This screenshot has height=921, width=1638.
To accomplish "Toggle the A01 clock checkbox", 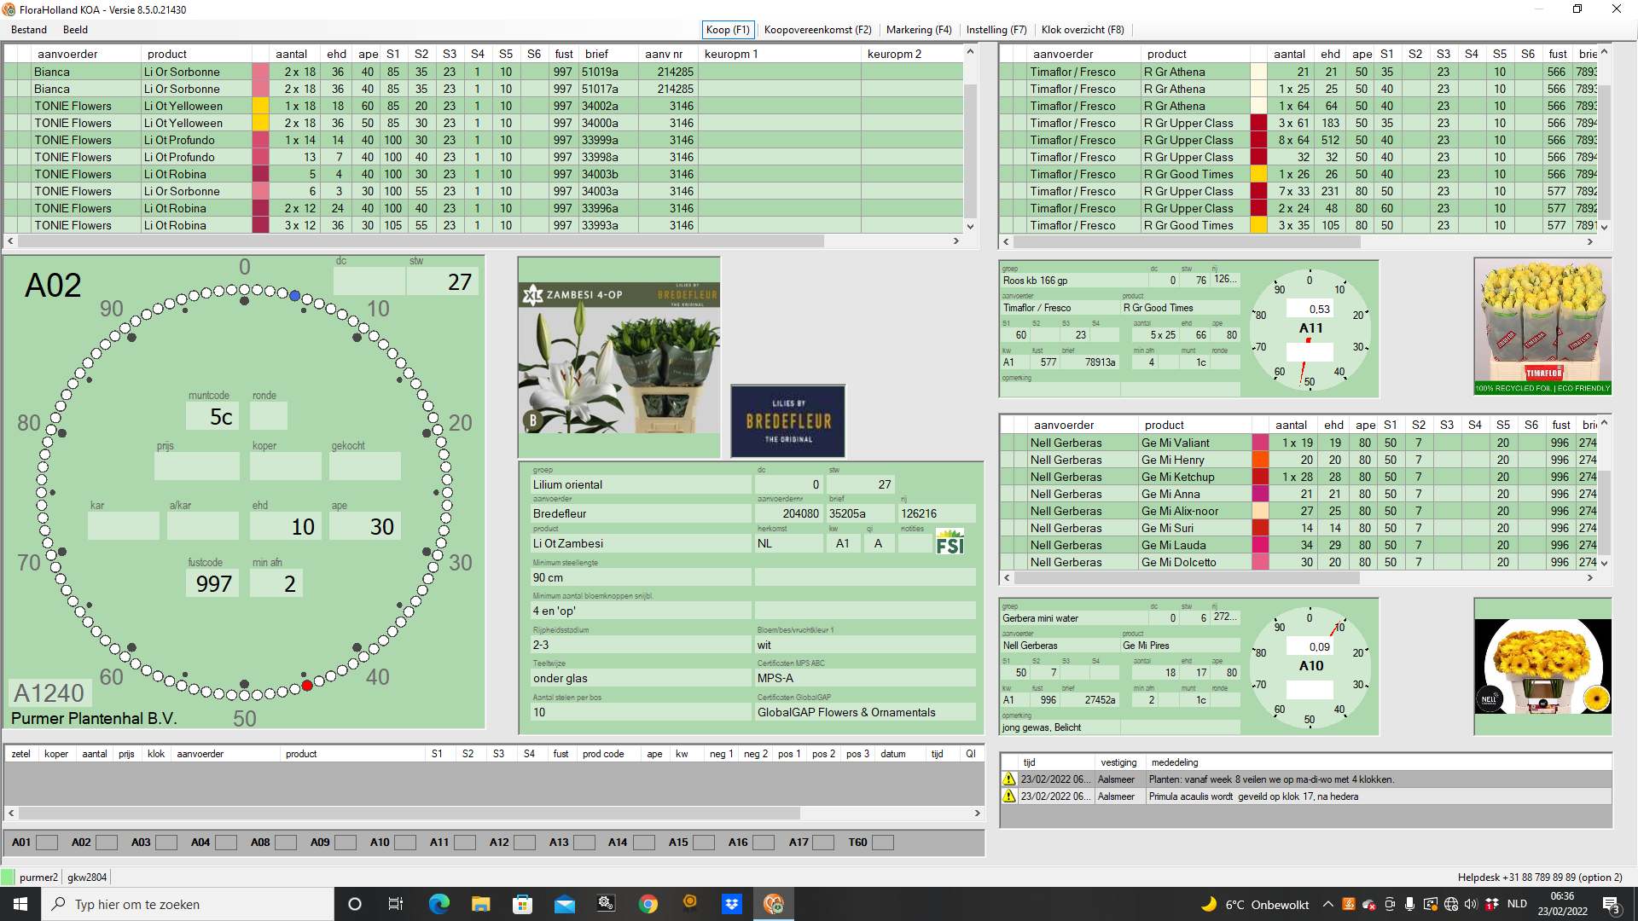I will (47, 843).
